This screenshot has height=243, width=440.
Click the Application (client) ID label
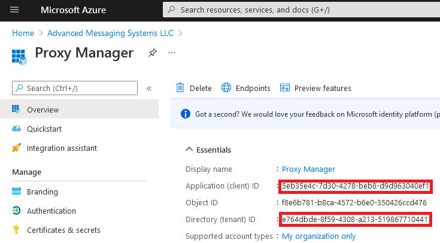pyautogui.click(x=222, y=186)
